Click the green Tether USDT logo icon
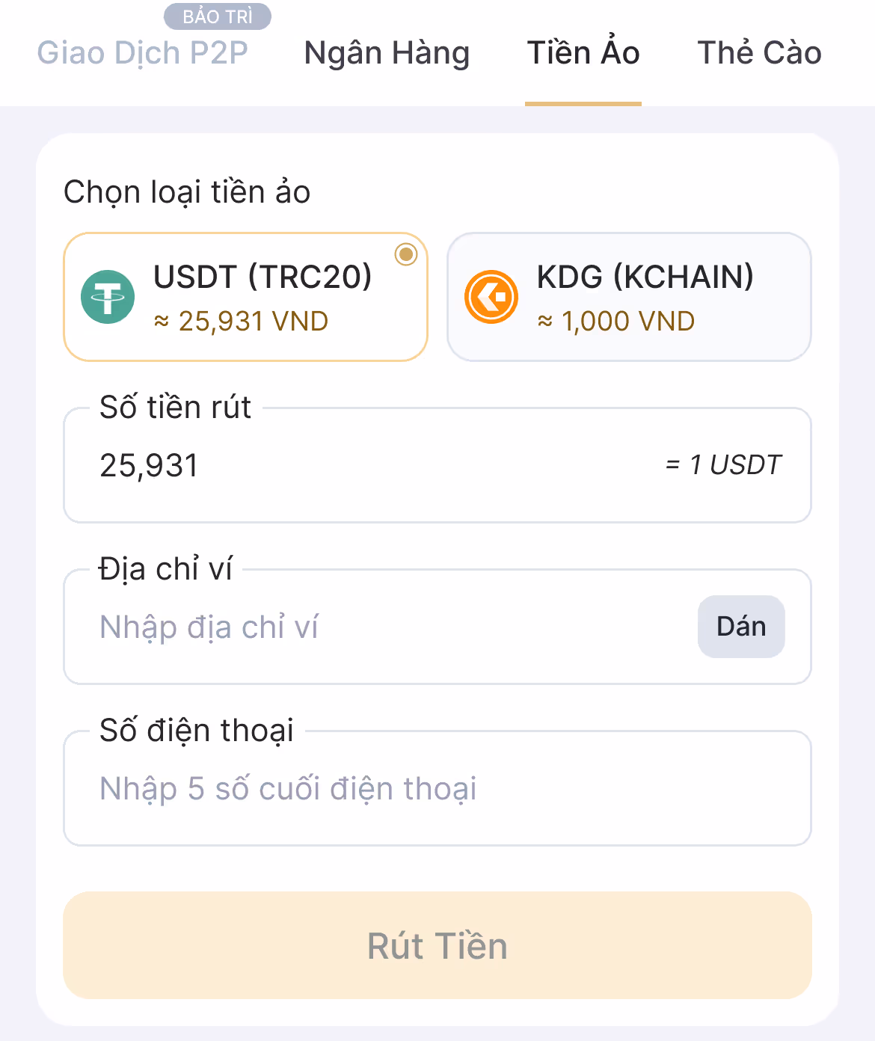The width and height of the screenshot is (875, 1041). point(108,297)
